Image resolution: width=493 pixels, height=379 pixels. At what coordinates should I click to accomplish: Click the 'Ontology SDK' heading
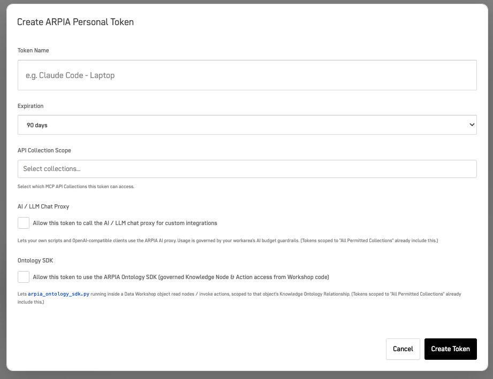pyautogui.click(x=35, y=260)
